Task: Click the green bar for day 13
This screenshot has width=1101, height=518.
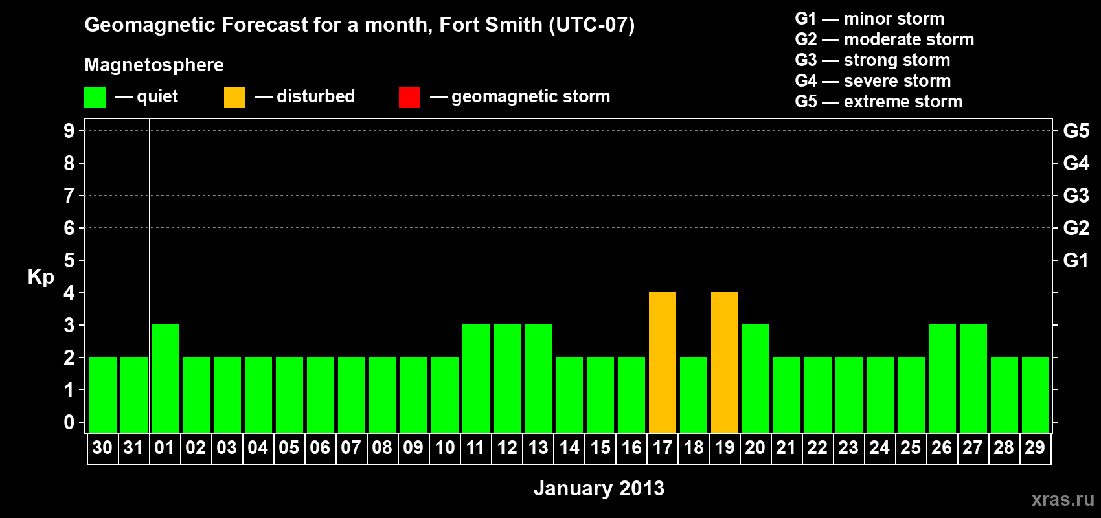Action: [538, 378]
